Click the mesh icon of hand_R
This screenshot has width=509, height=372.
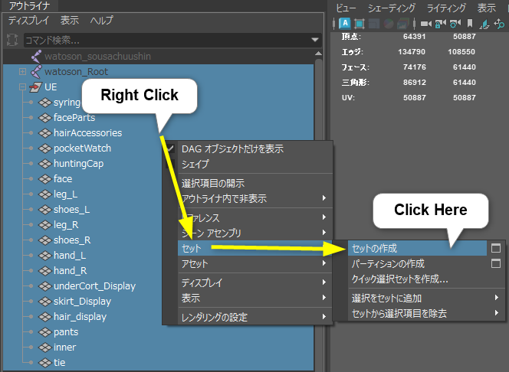tap(44, 271)
